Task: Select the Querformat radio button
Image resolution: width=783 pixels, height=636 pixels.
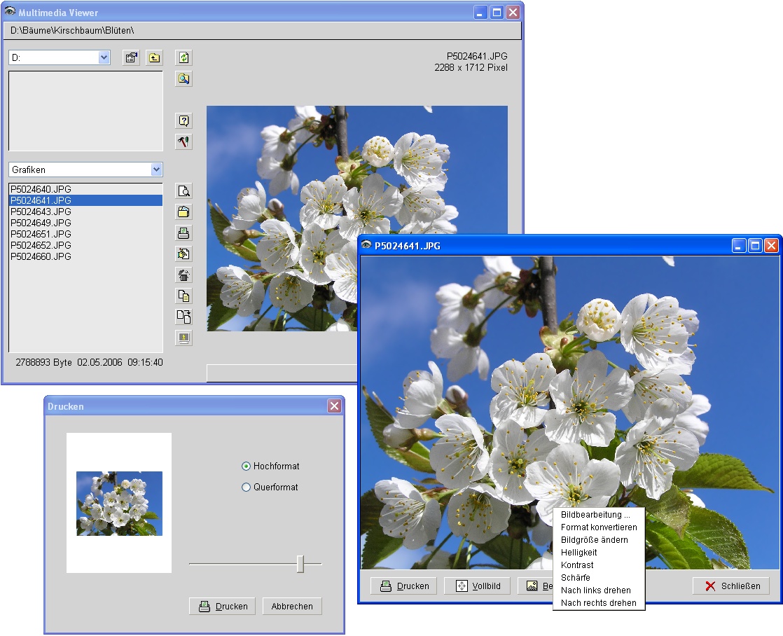Action: (x=246, y=488)
